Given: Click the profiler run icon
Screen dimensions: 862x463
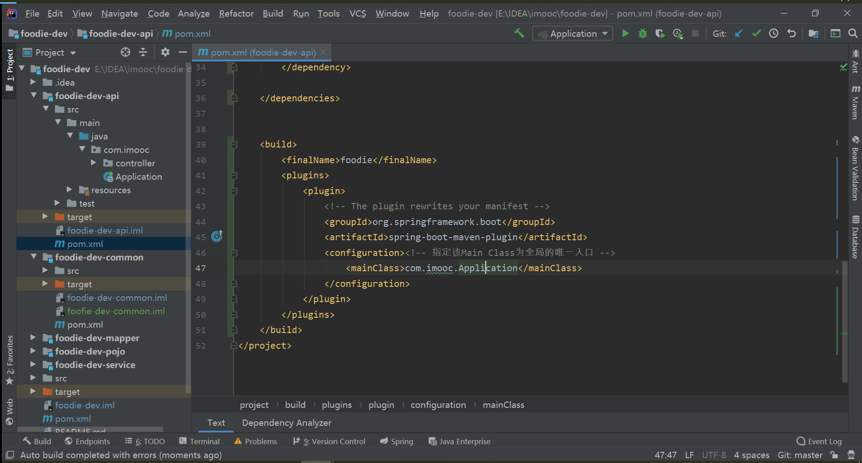Looking at the screenshot, I should coord(678,33).
